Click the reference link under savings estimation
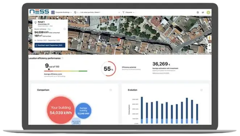 click(161, 73)
